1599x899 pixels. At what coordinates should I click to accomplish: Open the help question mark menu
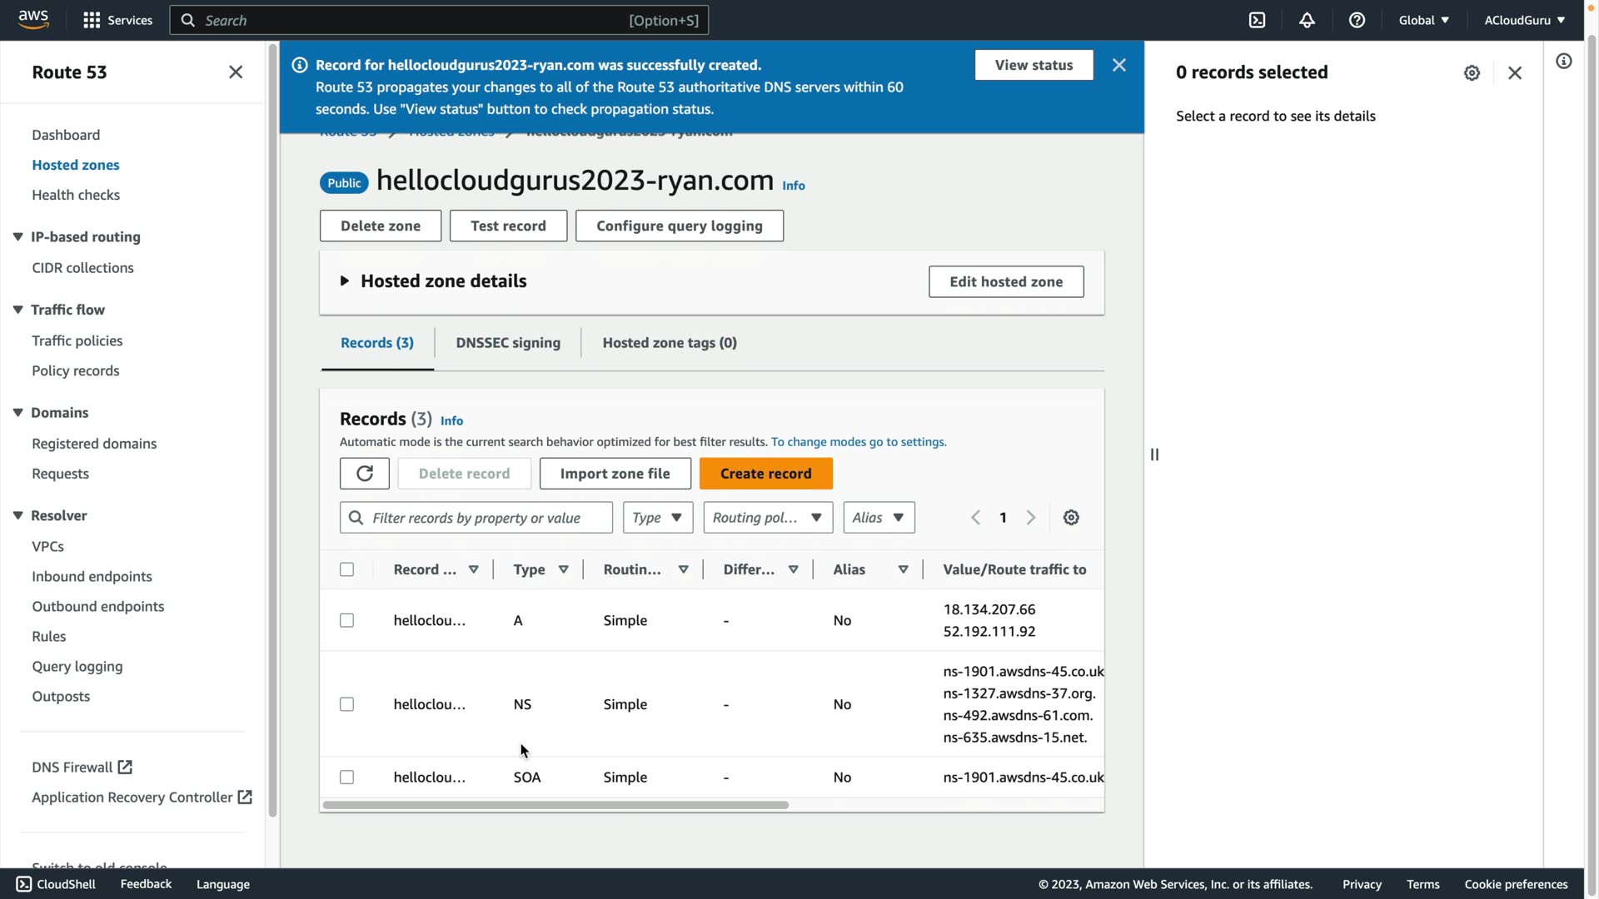click(1357, 20)
